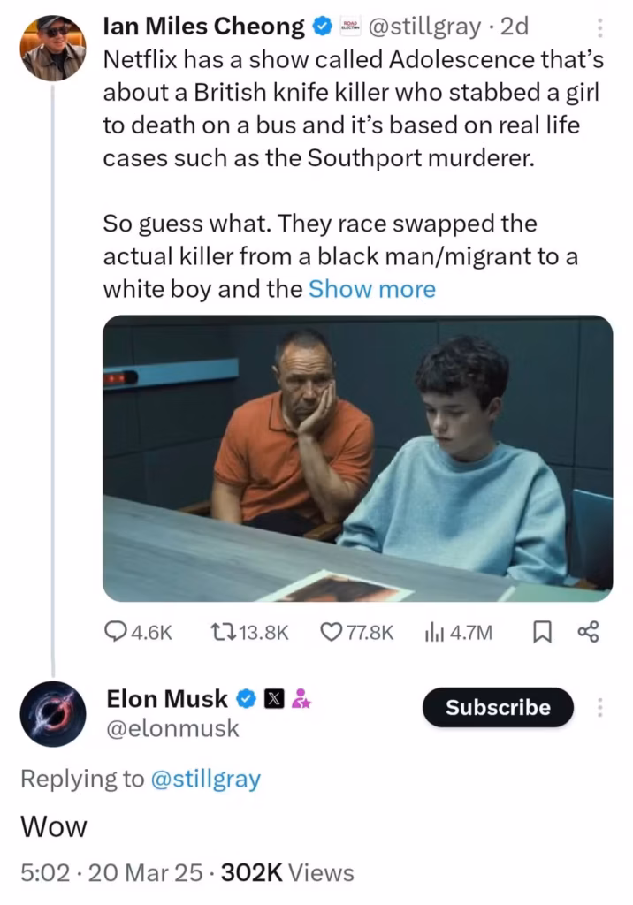Open Ian Miles Cheong's profile picture
This screenshot has width=633, height=905.
[52, 47]
